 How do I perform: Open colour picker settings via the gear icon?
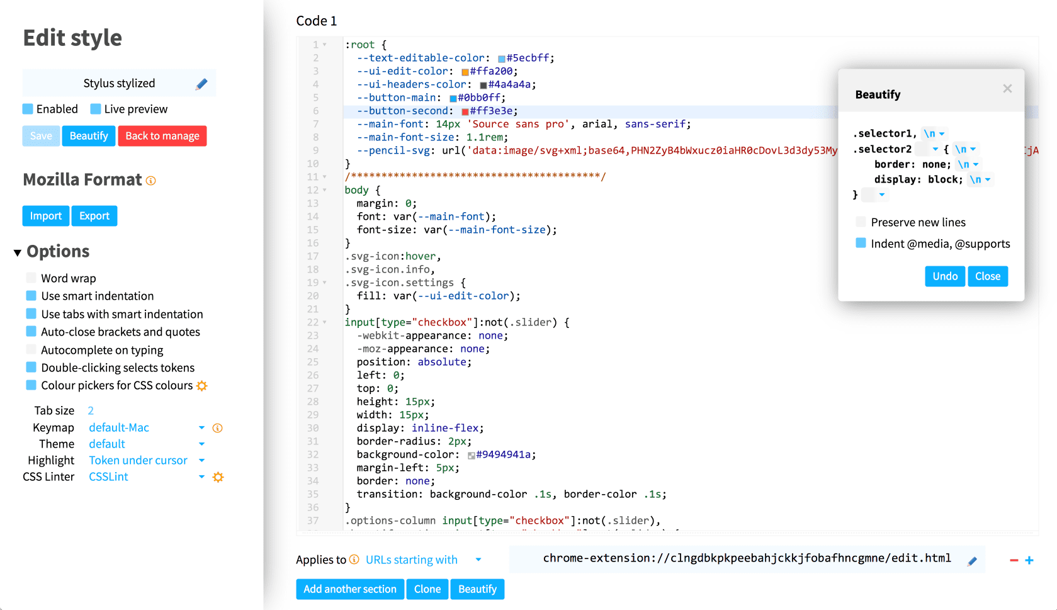coord(201,385)
